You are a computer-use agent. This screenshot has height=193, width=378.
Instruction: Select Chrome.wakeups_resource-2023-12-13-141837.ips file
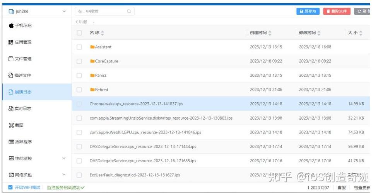coord(136,104)
